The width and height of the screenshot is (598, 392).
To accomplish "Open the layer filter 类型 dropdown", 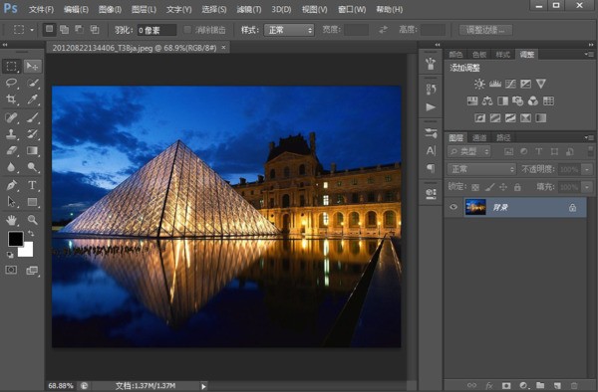I will (x=469, y=151).
